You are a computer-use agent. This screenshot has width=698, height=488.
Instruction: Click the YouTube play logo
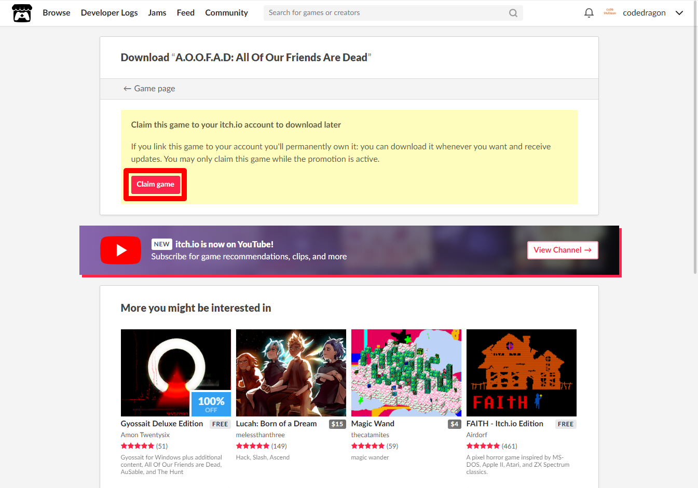[x=120, y=250]
